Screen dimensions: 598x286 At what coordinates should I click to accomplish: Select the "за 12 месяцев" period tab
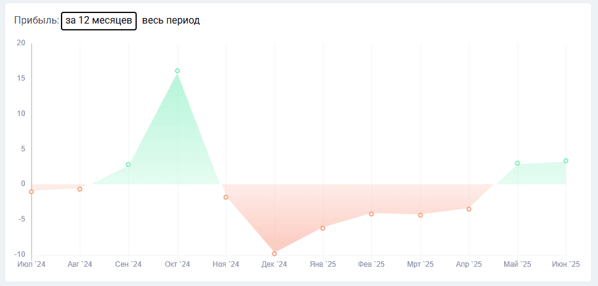click(99, 20)
